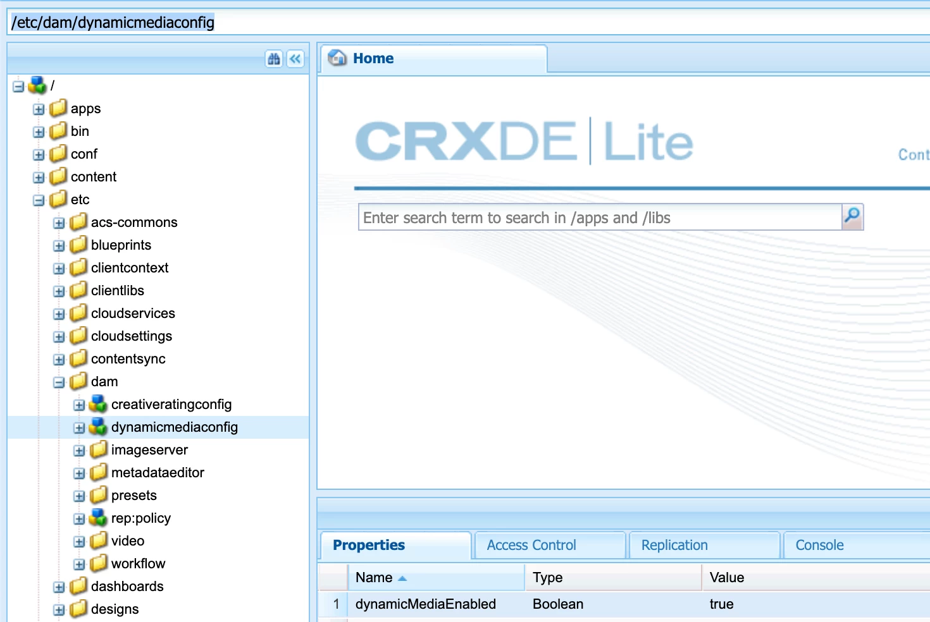This screenshot has height=622, width=930.
Task: Click the imageserver folder icon
Action: click(x=99, y=449)
